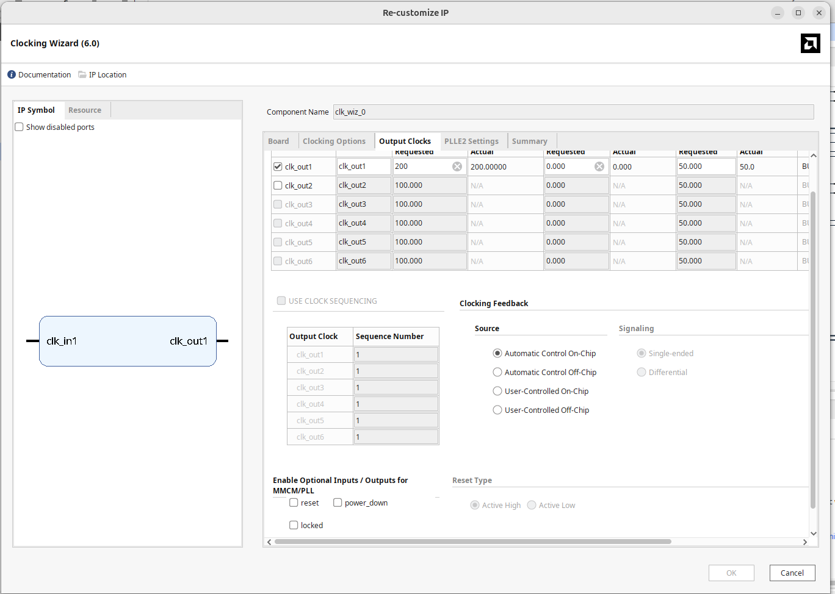
Task: Open the Resource tab
Action: 85,110
